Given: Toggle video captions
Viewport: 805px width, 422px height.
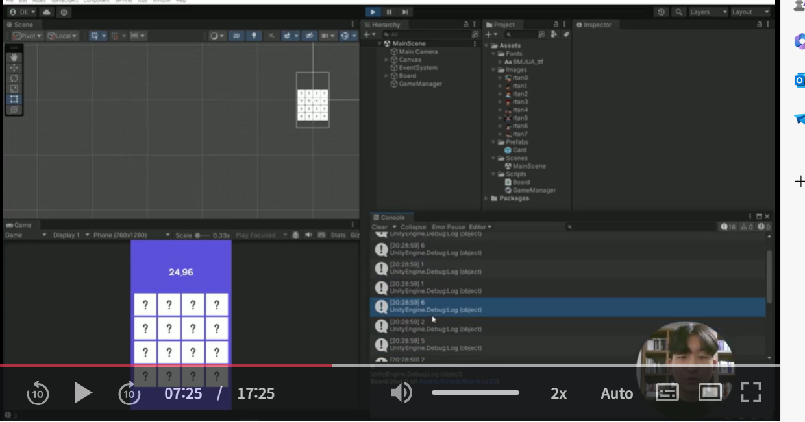Looking at the screenshot, I should pyautogui.click(x=667, y=393).
